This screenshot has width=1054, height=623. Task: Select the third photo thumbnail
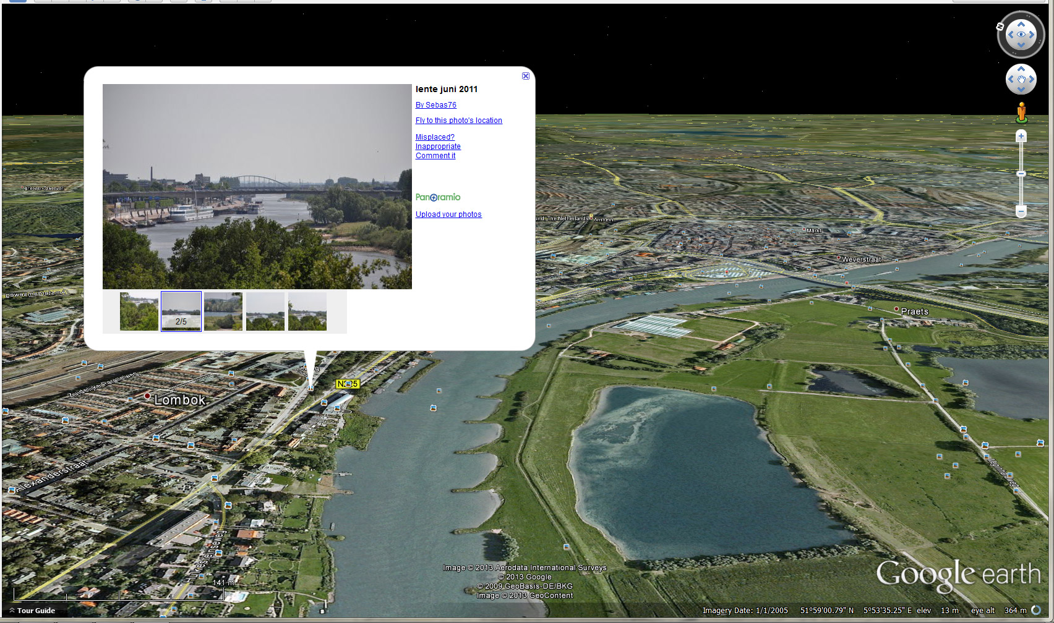point(223,311)
